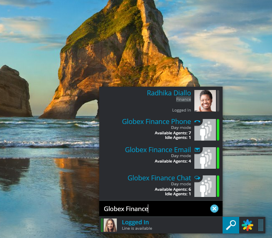Open the Globex Finance Chat queue
Image resolution: width=272 pixels, height=238 pixels.
tap(159, 178)
